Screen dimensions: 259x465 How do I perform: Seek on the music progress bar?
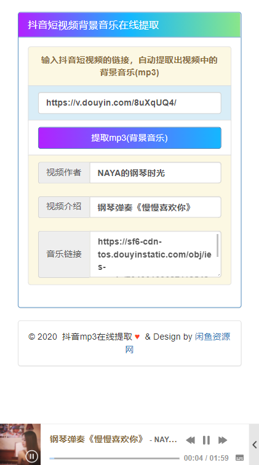tap(114, 458)
